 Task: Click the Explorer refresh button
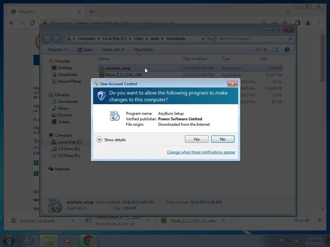click(x=210, y=39)
